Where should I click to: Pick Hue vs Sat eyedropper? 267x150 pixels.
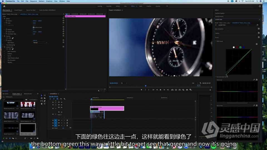(x=254, y=80)
